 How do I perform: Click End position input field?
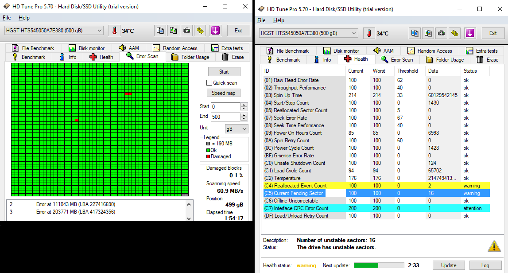pos(226,117)
